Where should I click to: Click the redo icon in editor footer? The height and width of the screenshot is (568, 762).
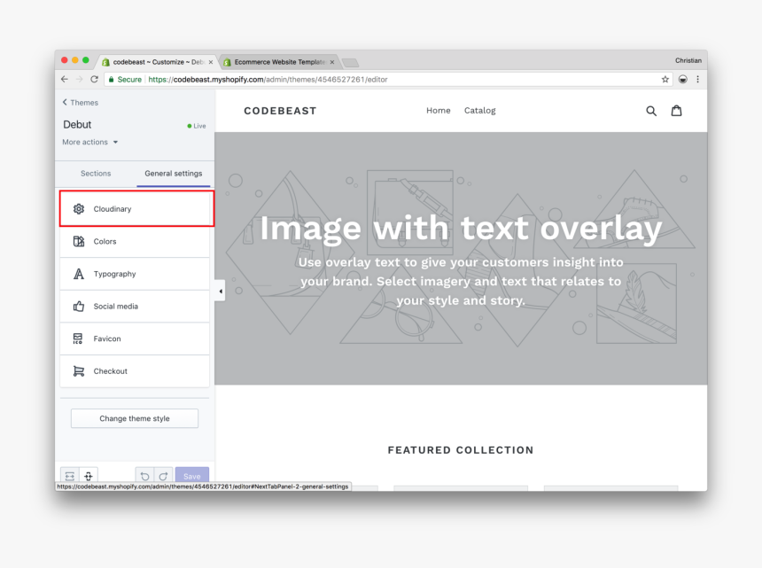pyautogui.click(x=163, y=476)
